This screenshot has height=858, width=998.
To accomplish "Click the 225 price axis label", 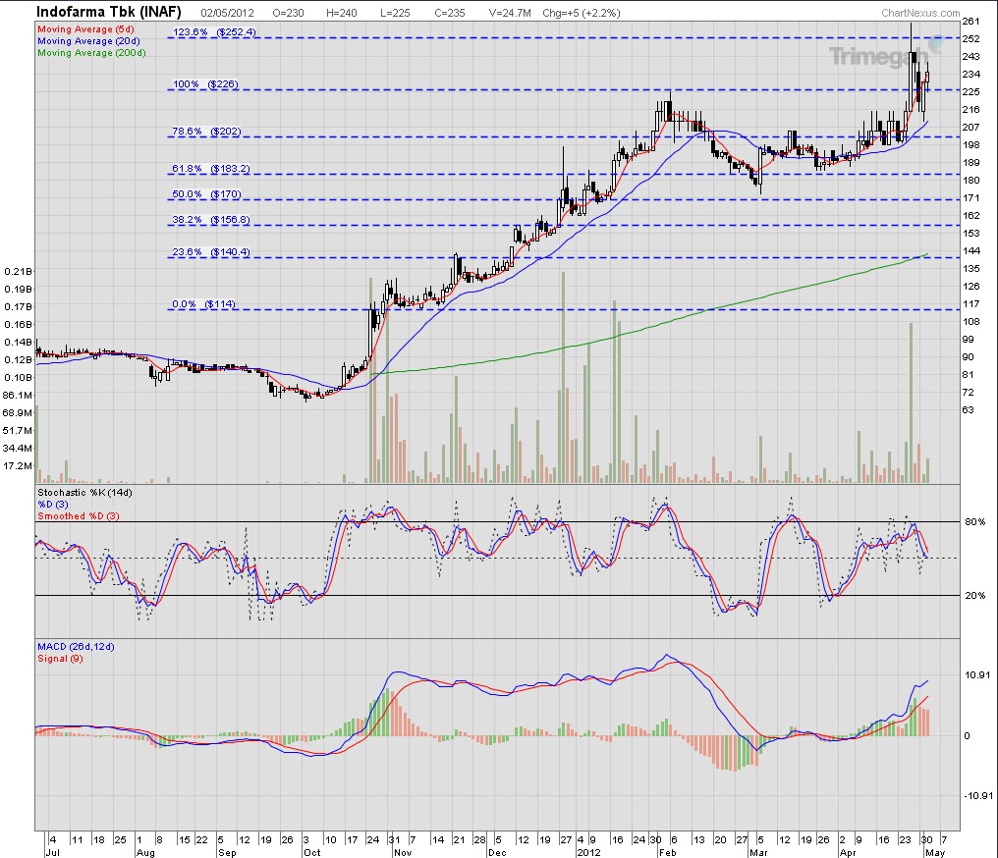I will click(970, 91).
